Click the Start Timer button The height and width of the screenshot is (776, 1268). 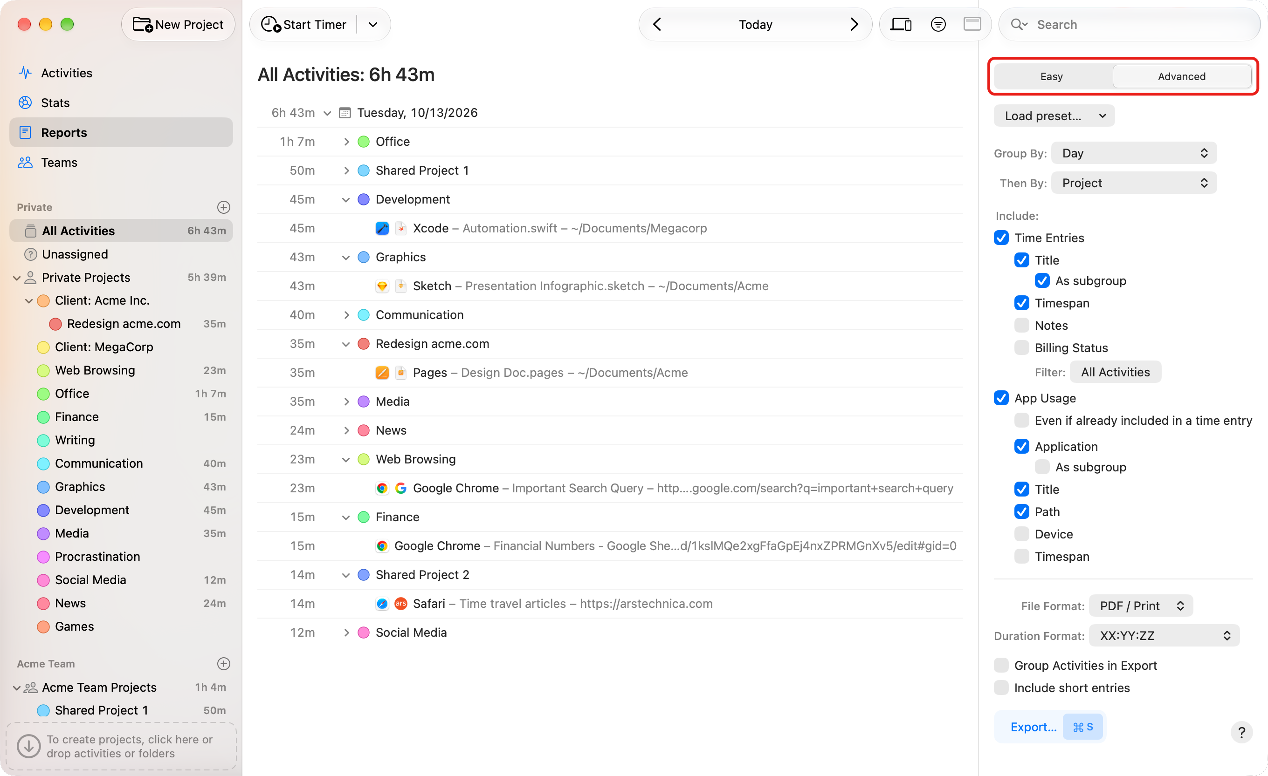(x=303, y=24)
